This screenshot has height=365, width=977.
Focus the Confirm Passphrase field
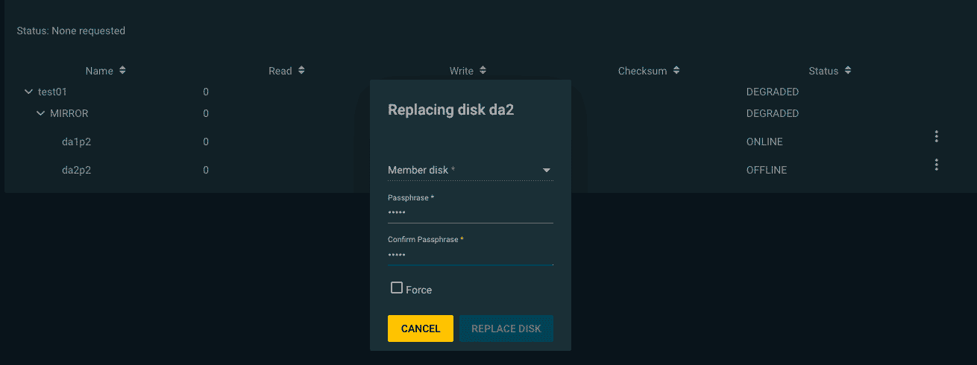click(x=471, y=255)
